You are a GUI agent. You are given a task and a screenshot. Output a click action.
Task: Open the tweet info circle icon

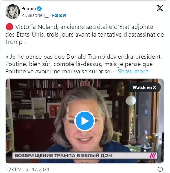click(x=160, y=169)
